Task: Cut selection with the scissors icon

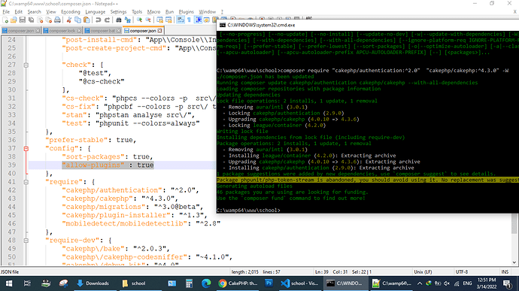Action: [69, 20]
